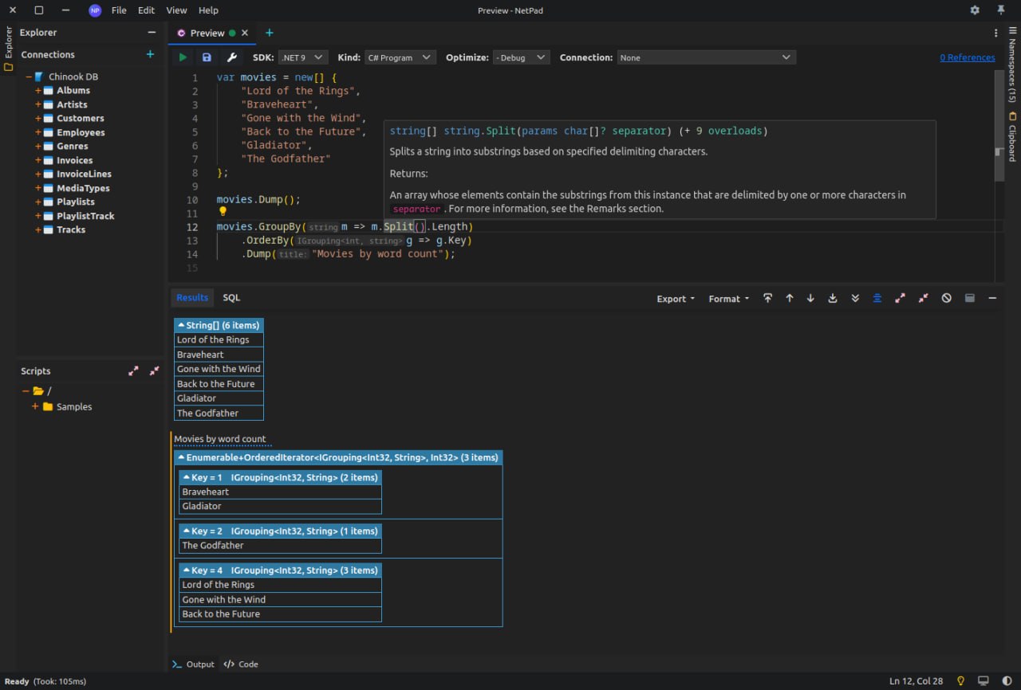Run the script with the play button
The height and width of the screenshot is (690, 1021).
pyautogui.click(x=183, y=57)
